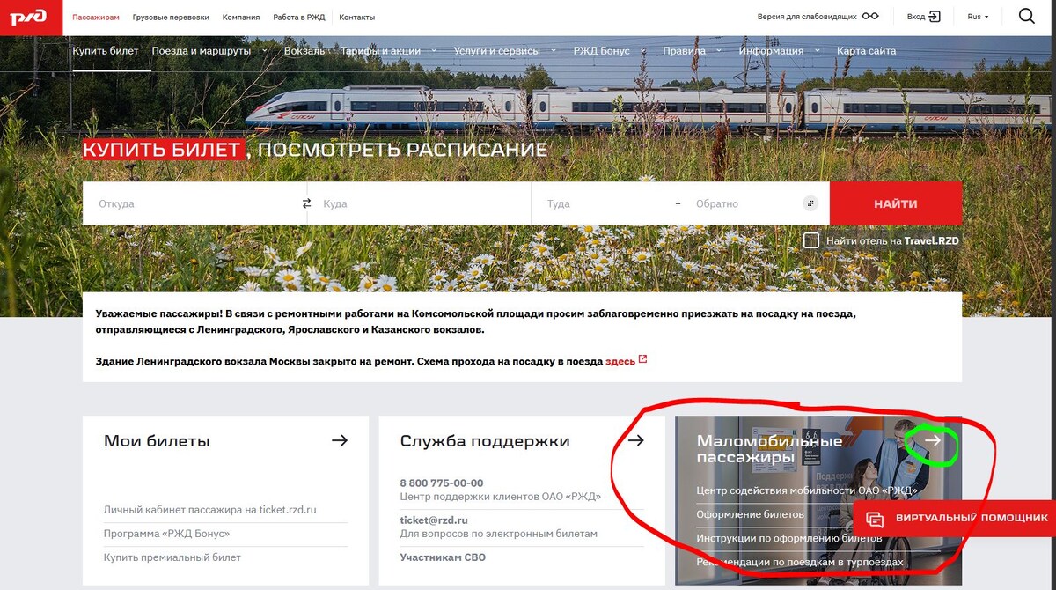The height and width of the screenshot is (590, 1056).
Task: Click the arrow on the Мои билеты card
Action: coord(340,440)
